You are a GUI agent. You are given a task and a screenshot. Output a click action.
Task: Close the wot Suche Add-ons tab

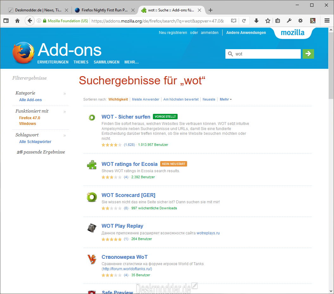click(199, 10)
